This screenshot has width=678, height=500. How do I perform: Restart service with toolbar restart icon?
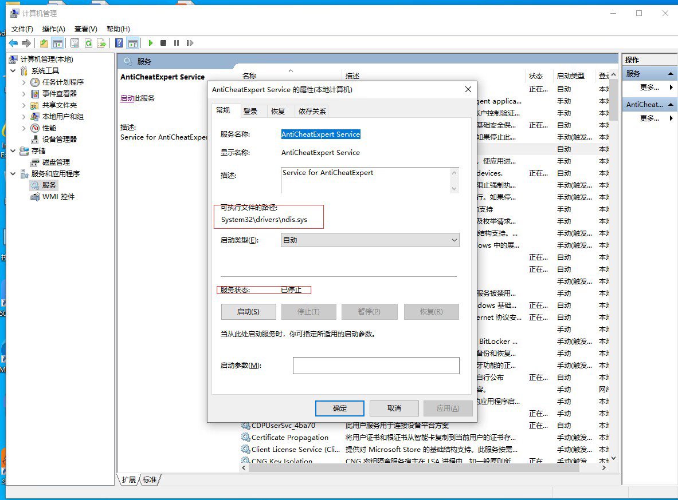pos(190,43)
